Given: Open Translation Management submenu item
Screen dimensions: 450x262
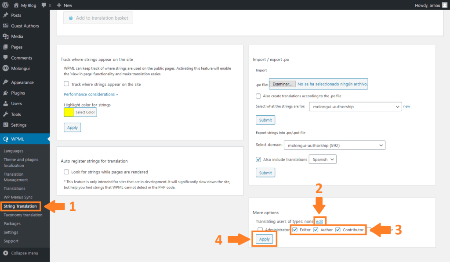Looking at the screenshot, I should tap(16, 177).
